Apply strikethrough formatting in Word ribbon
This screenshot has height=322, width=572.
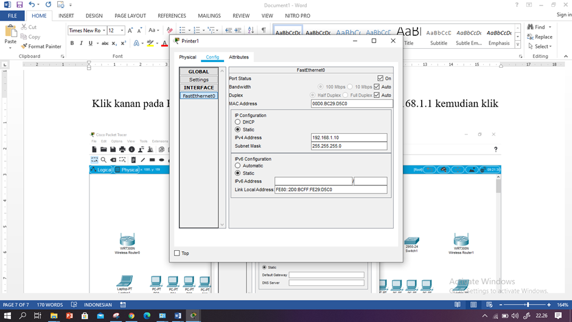[105, 43]
